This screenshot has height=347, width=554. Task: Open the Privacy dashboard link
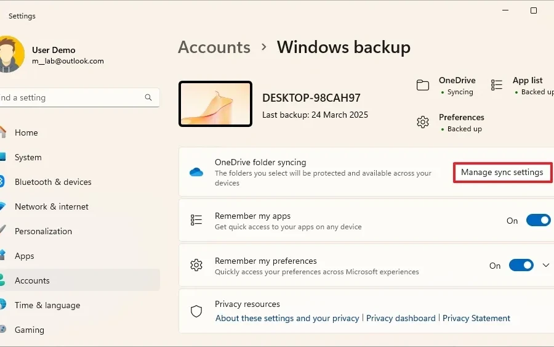tap(401, 318)
